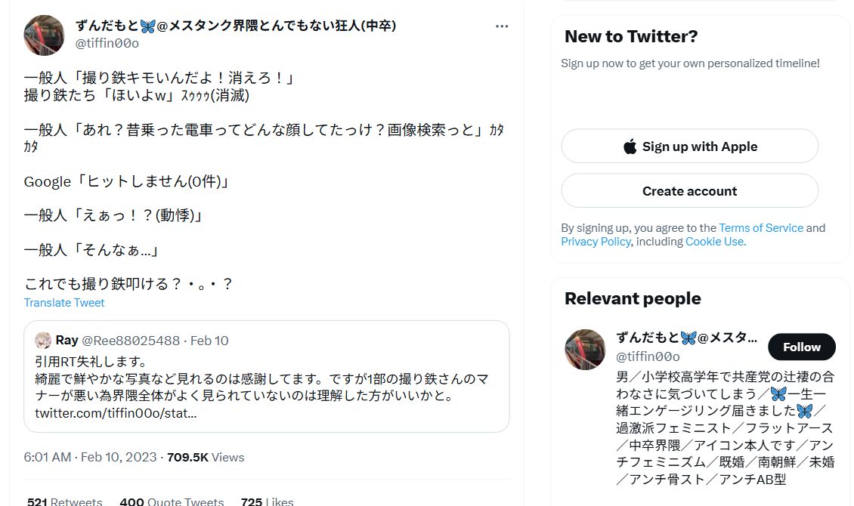Click the tweet author's display name
Viewport: 854px width, 506px height.
click(236, 26)
